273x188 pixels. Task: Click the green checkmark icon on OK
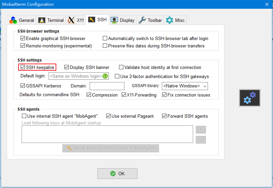(113, 174)
